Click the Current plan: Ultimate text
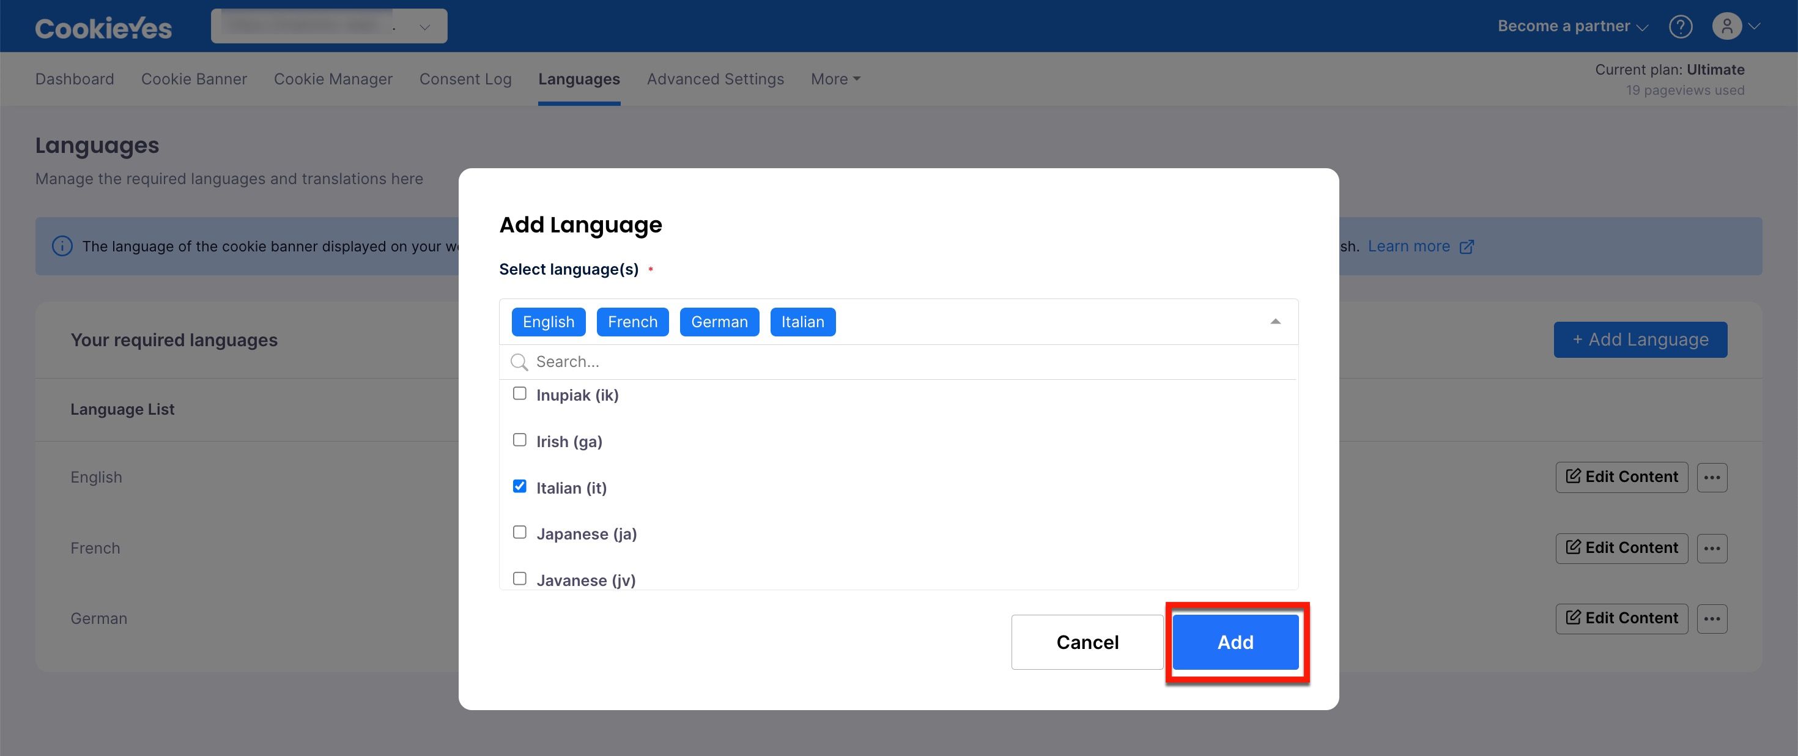Image resolution: width=1798 pixels, height=756 pixels. coord(1669,69)
